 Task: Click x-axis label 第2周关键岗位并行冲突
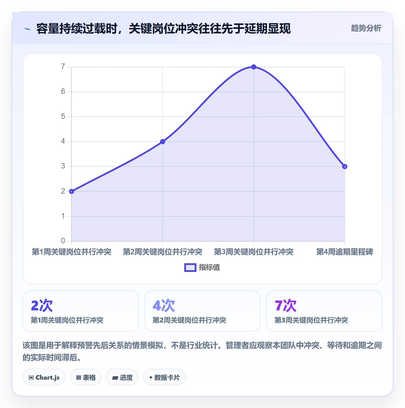pos(163,252)
